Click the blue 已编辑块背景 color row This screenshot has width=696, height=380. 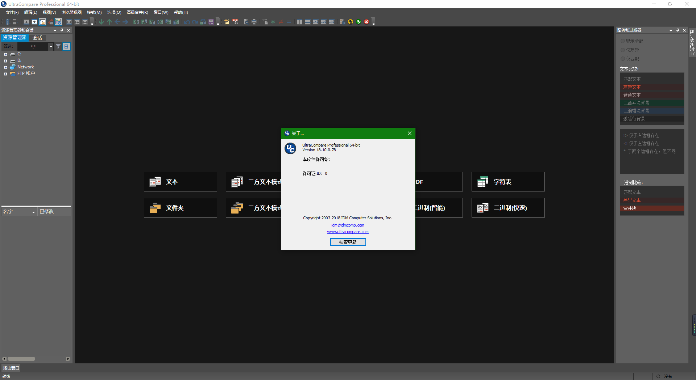click(652, 111)
